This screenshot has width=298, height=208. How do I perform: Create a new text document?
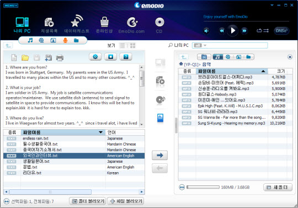(14, 57)
